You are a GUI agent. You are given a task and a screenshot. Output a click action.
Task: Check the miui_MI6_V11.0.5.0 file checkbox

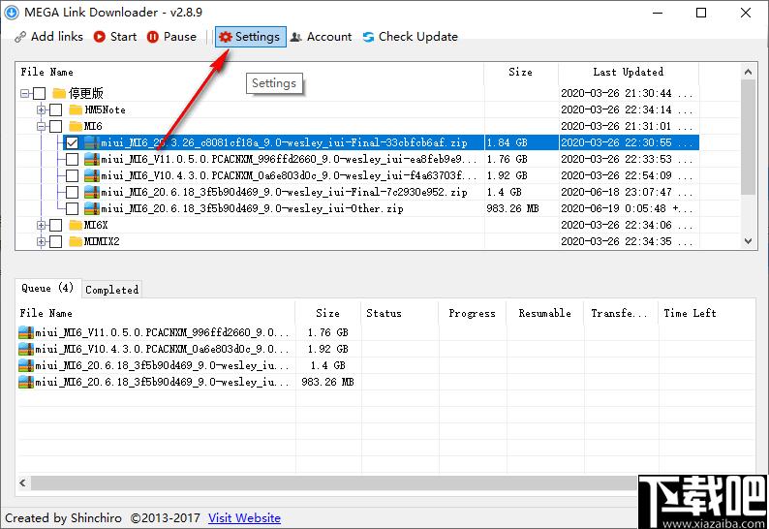tap(72, 159)
